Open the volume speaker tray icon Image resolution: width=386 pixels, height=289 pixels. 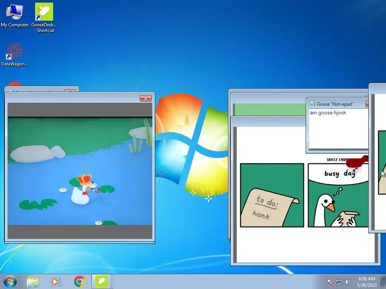pyautogui.click(x=348, y=282)
